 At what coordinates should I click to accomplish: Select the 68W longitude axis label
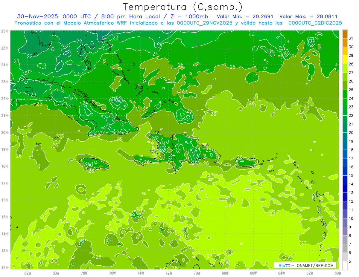click(x=225, y=273)
